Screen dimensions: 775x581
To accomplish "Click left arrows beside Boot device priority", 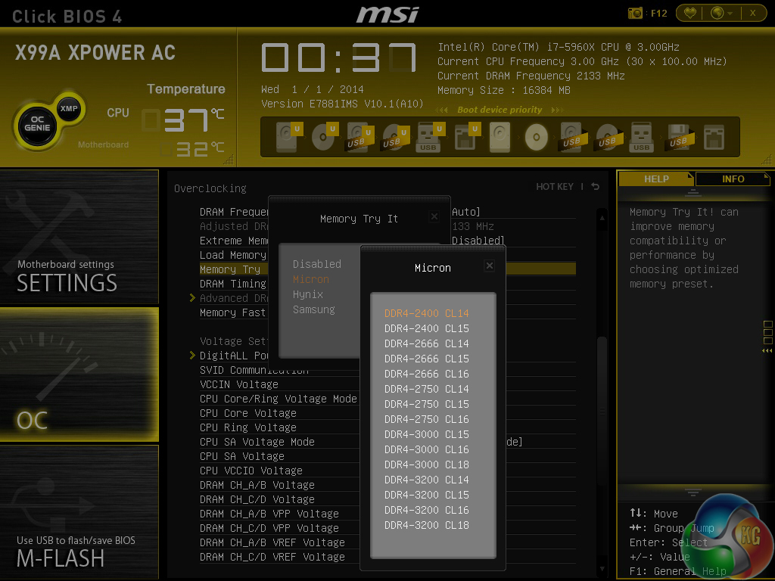I will coord(442,110).
